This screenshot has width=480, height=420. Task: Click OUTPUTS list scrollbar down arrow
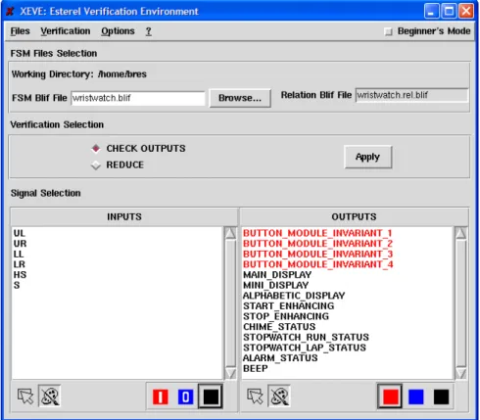coord(460,373)
